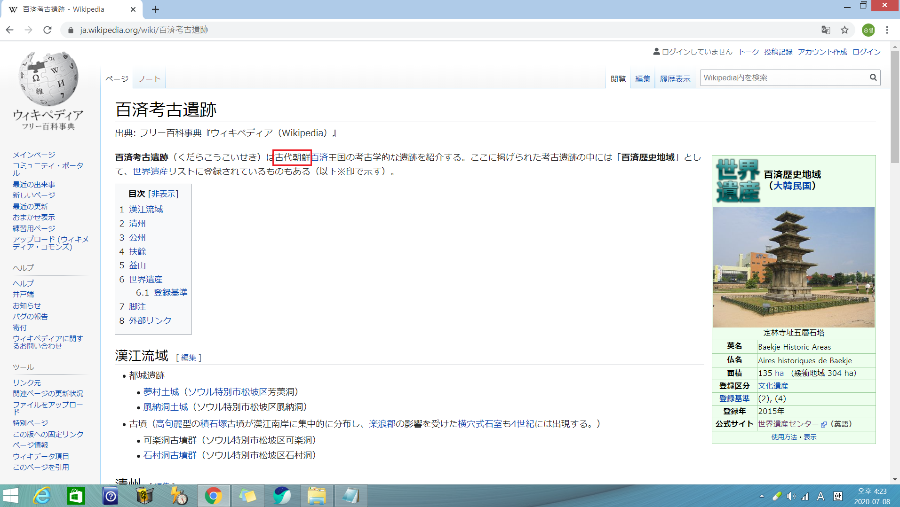900x507 pixels.
Task: Switch to the ノート tab
Action: pos(149,79)
